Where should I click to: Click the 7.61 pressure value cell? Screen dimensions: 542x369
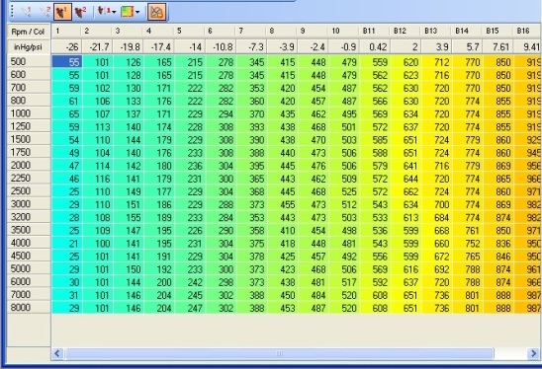pyautogui.click(x=498, y=46)
